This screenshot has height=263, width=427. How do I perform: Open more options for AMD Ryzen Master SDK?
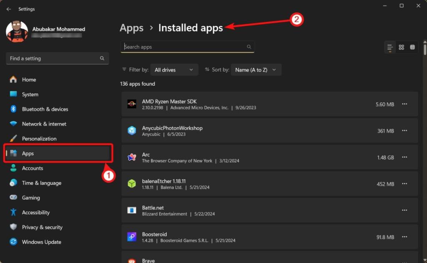pos(404,104)
